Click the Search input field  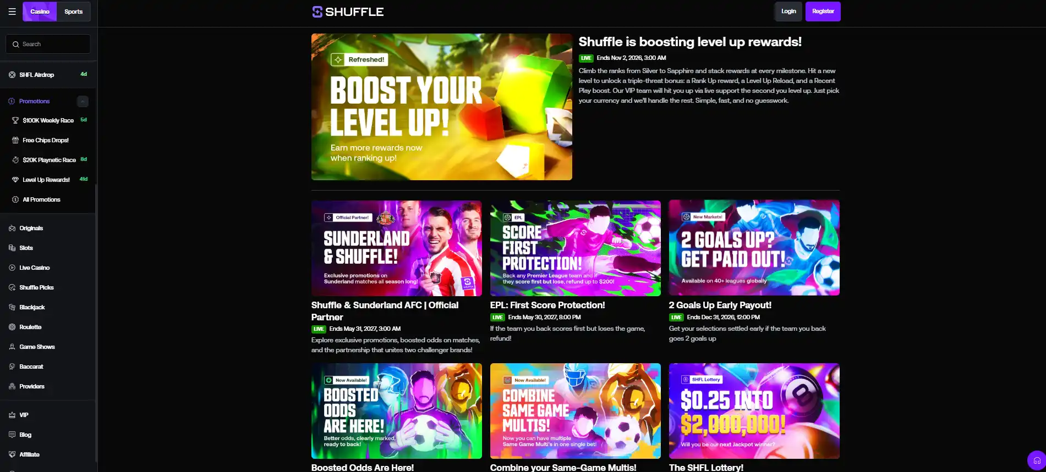tap(48, 44)
